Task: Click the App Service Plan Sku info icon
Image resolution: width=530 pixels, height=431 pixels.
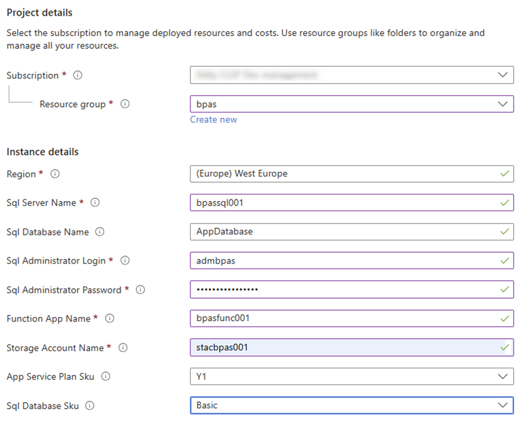Action: (x=105, y=376)
